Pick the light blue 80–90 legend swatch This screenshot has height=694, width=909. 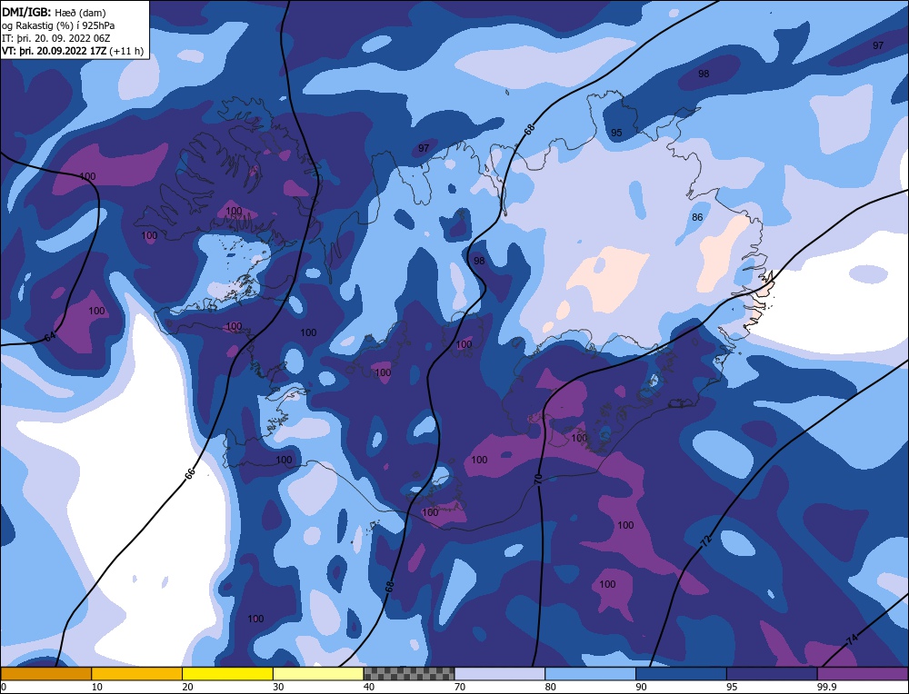[x=591, y=673]
